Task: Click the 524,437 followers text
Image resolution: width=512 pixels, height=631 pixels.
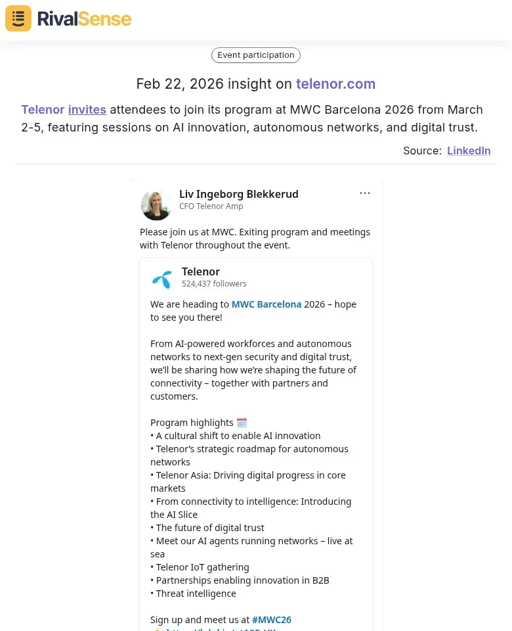Action: (214, 284)
